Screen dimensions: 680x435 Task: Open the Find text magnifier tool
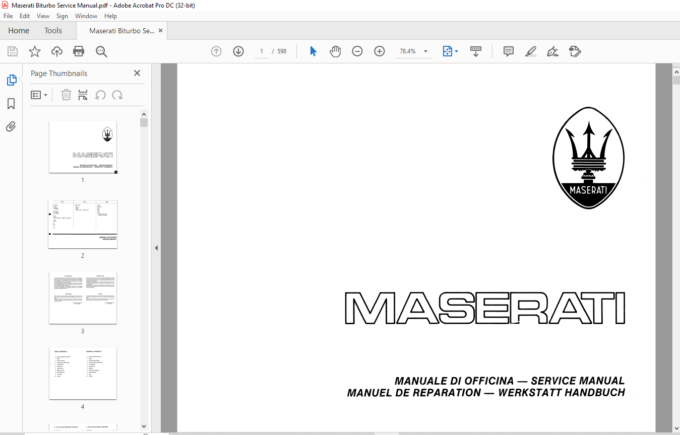pos(101,51)
